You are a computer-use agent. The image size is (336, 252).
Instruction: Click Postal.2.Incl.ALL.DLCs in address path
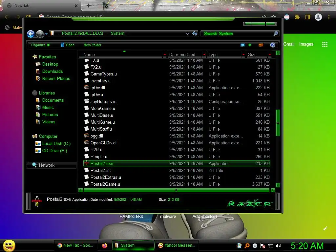pos(82,33)
